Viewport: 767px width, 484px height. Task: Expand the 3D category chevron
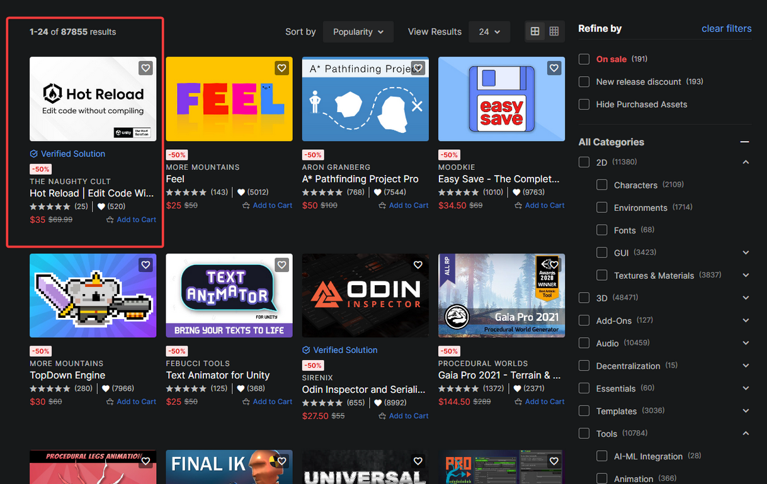coord(746,298)
